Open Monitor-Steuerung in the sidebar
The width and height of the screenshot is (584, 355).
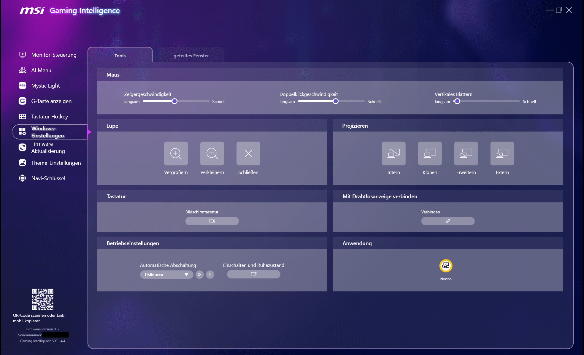pos(54,55)
